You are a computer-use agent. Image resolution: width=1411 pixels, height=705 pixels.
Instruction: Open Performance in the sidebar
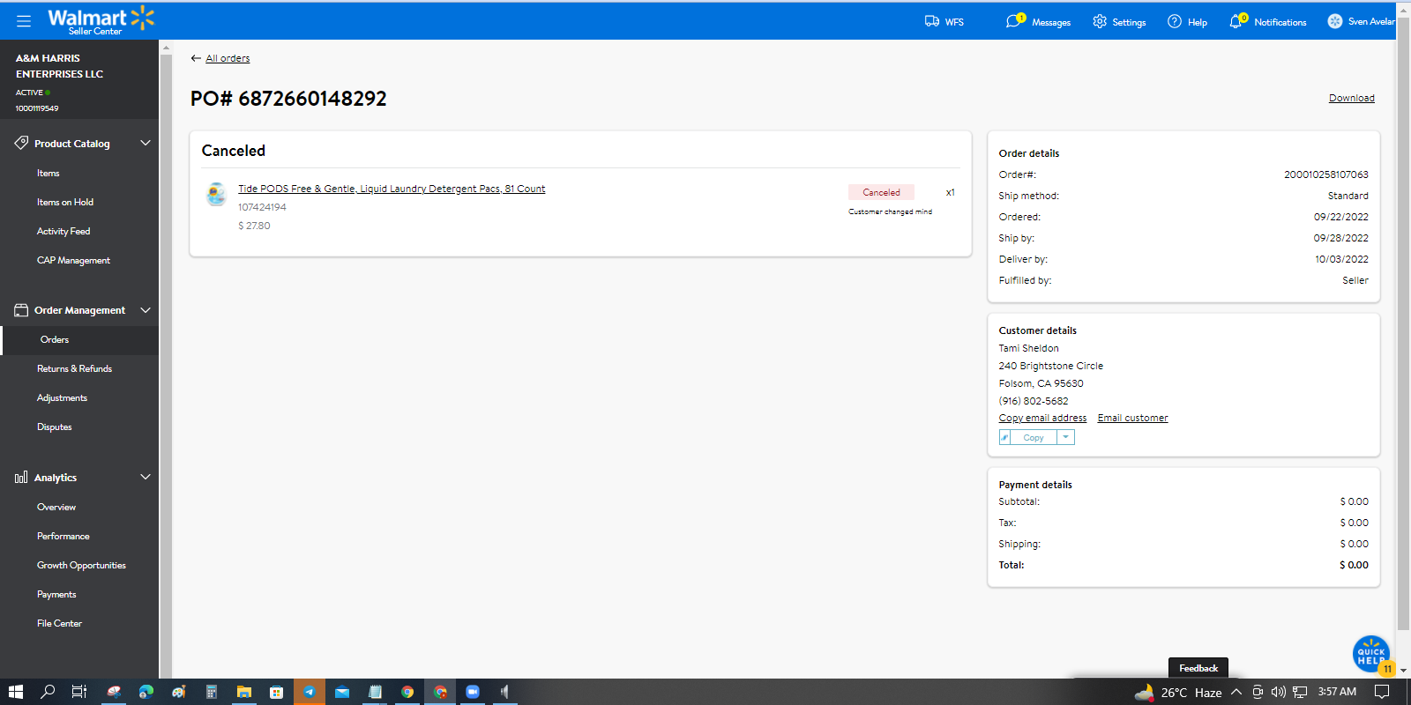coord(63,536)
